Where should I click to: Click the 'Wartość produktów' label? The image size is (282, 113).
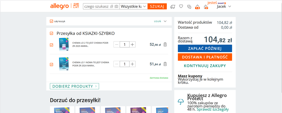click(x=195, y=23)
